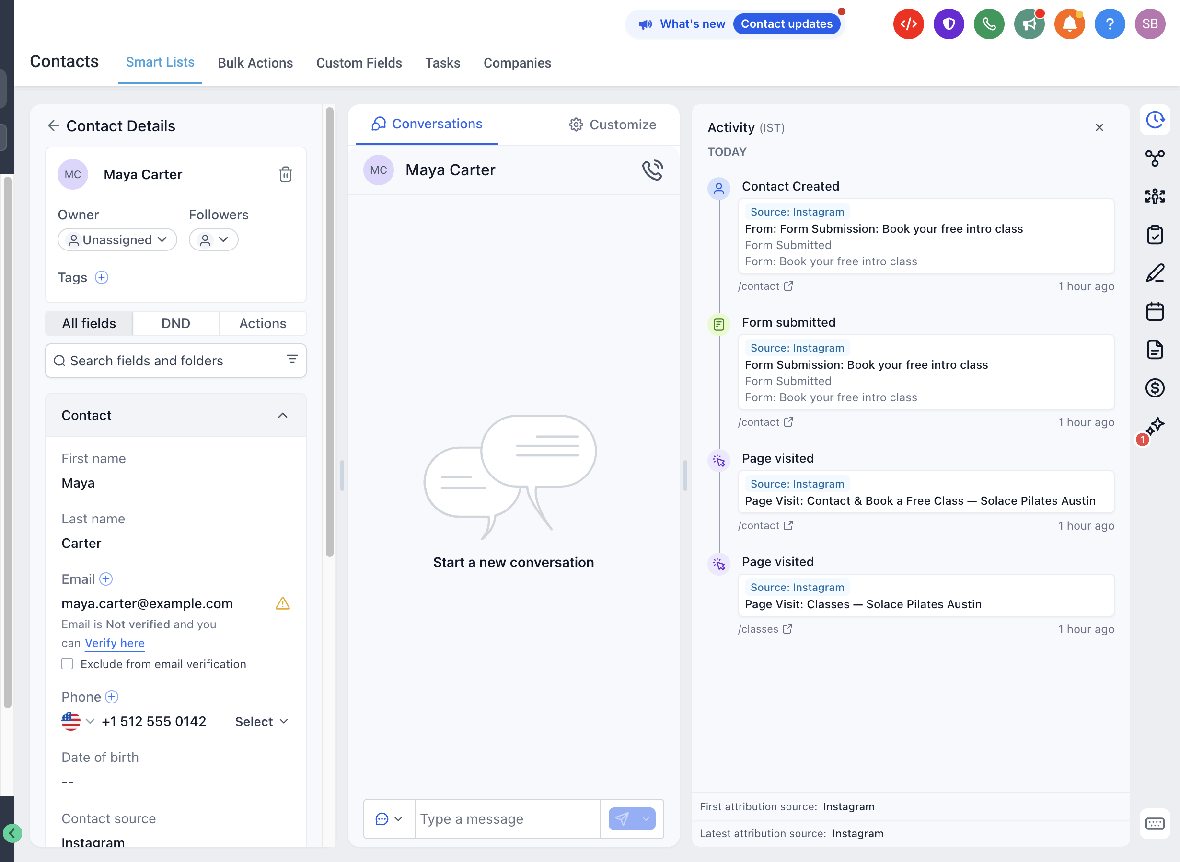The width and height of the screenshot is (1180, 862).
Task: Open the Customize tab
Action: point(613,125)
